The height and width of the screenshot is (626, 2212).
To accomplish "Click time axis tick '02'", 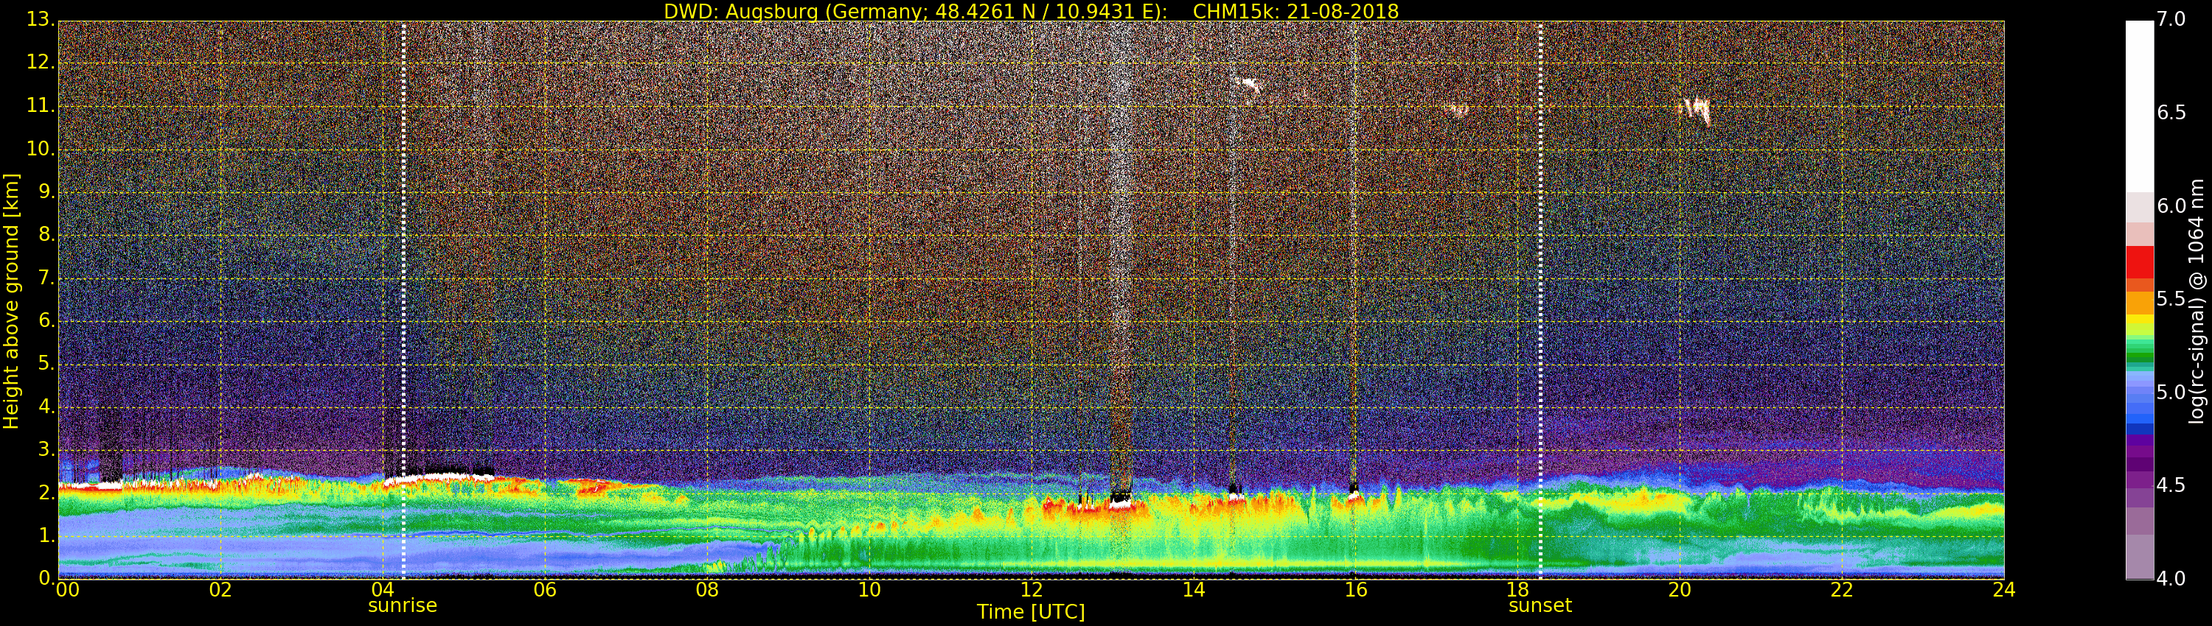I will tap(220, 589).
